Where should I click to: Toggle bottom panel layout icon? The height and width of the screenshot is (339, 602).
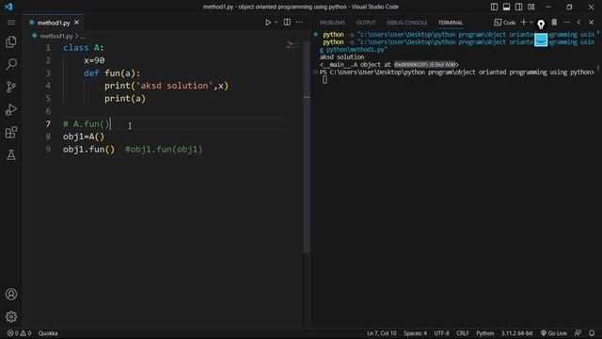506,7
